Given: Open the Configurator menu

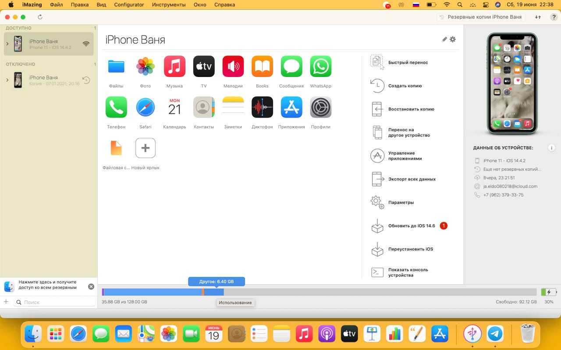Looking at the screenshot, I should pyautogui.click(x=129, y=5).
